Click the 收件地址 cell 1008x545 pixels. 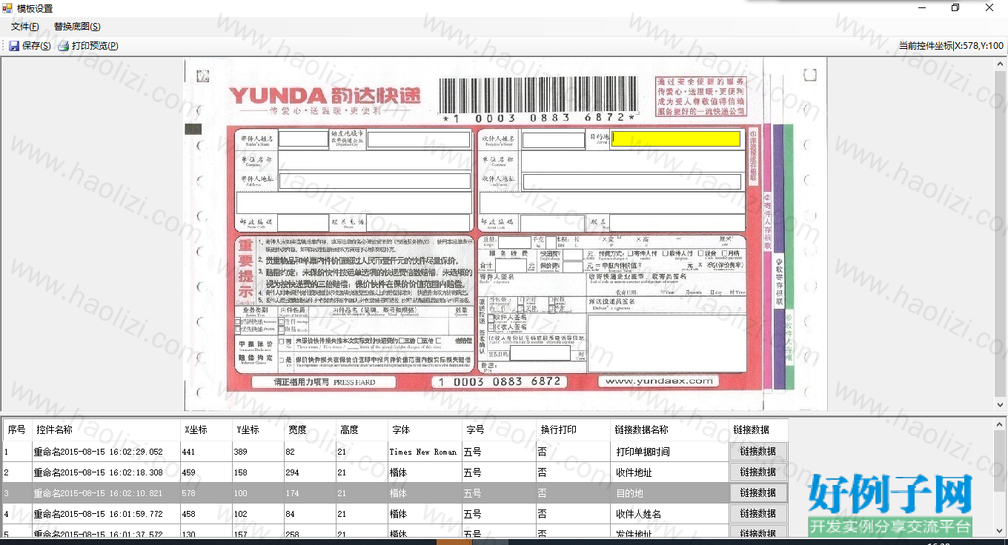tap(669, 472)
